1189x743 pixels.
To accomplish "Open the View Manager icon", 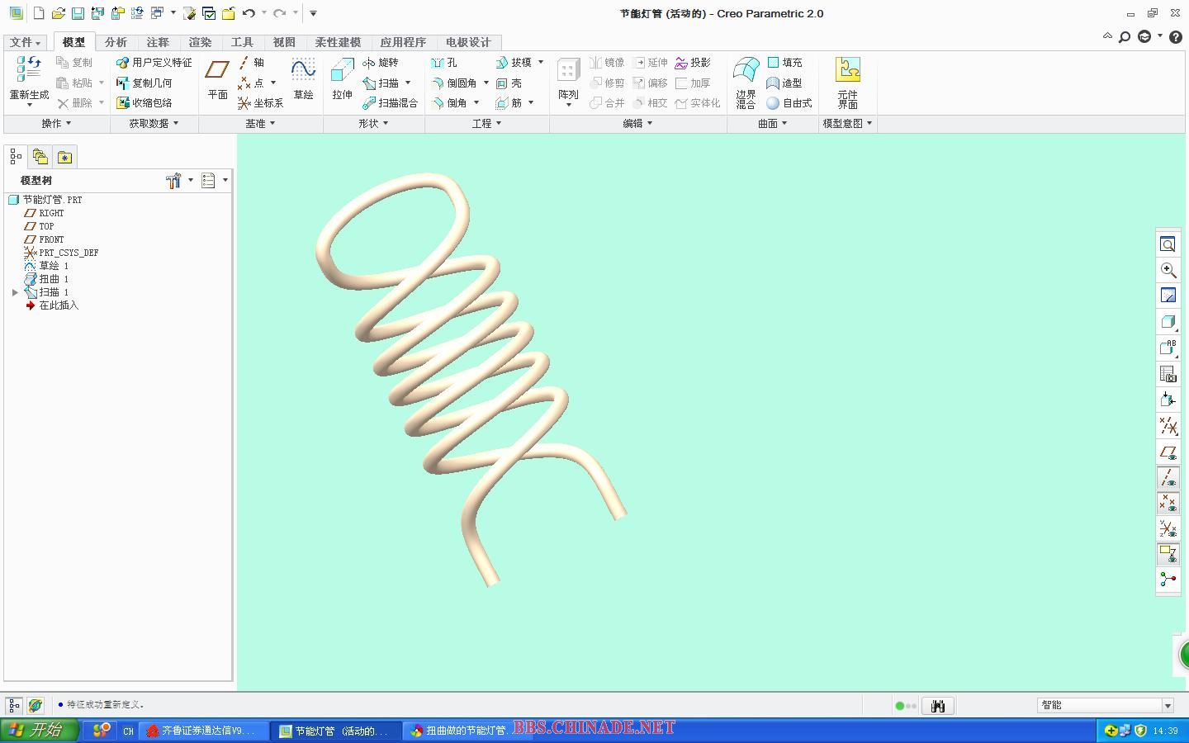I will click(1168, 374).
